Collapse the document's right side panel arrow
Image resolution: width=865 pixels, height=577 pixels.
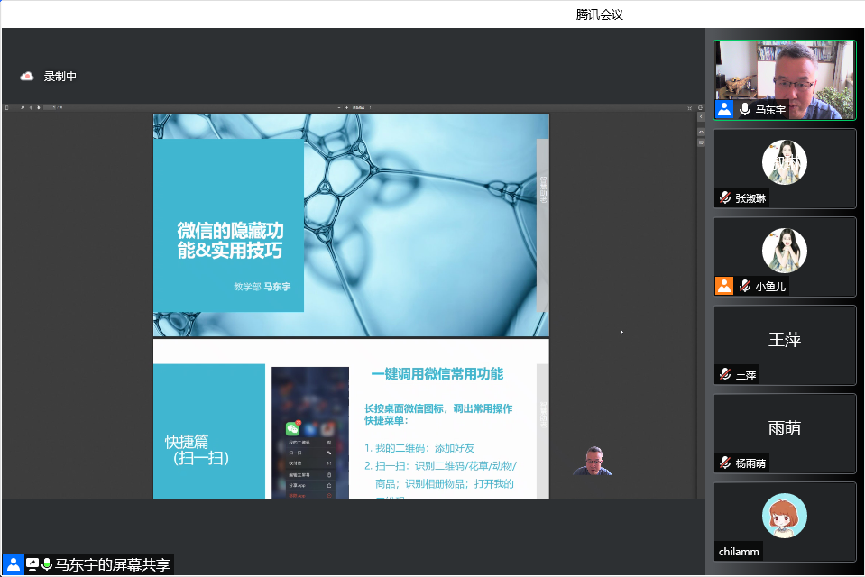tap(701, 117)
